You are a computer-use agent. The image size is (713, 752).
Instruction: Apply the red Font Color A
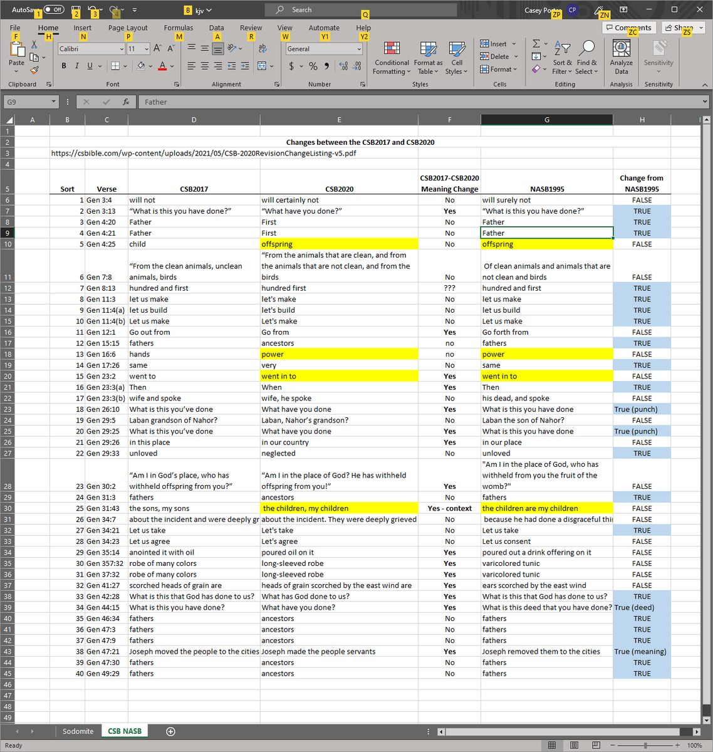coord(162,66)
